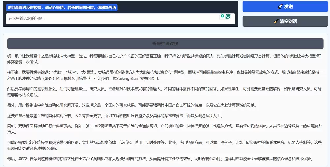Click the Grammarly G icon in input box

point(228,16)
